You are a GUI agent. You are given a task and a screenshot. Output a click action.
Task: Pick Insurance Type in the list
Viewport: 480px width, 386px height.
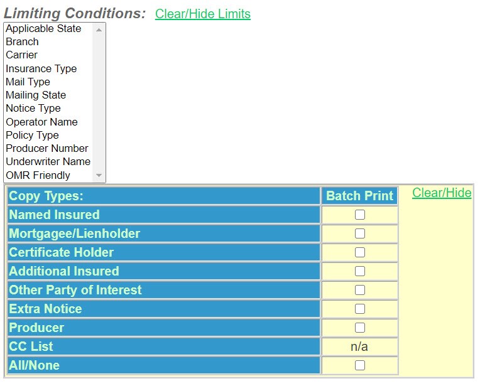click(41, 68)
